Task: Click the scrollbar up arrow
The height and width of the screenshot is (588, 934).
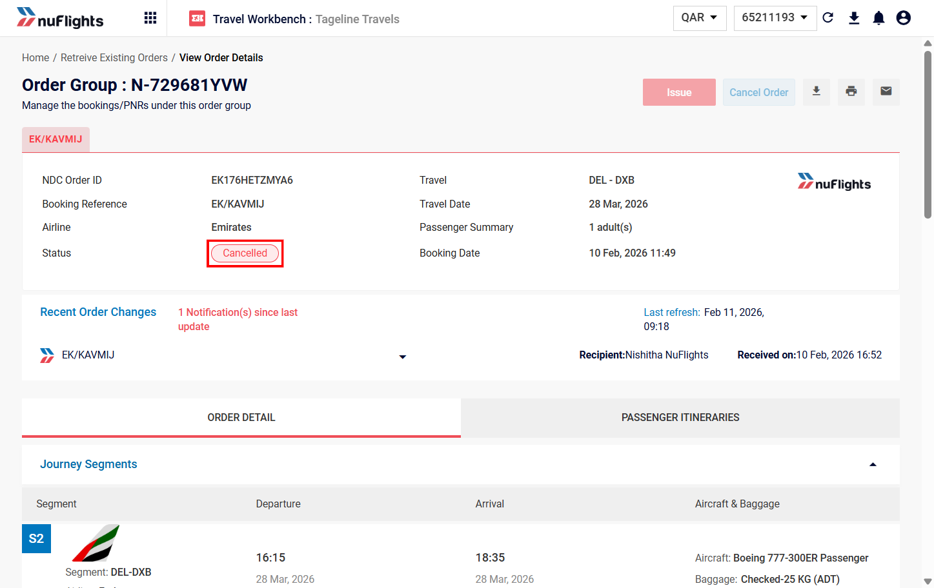Action: tap(928, 44)
